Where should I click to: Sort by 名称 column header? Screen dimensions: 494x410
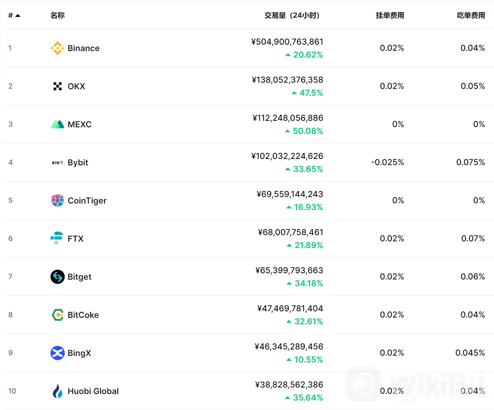(58, 15)
